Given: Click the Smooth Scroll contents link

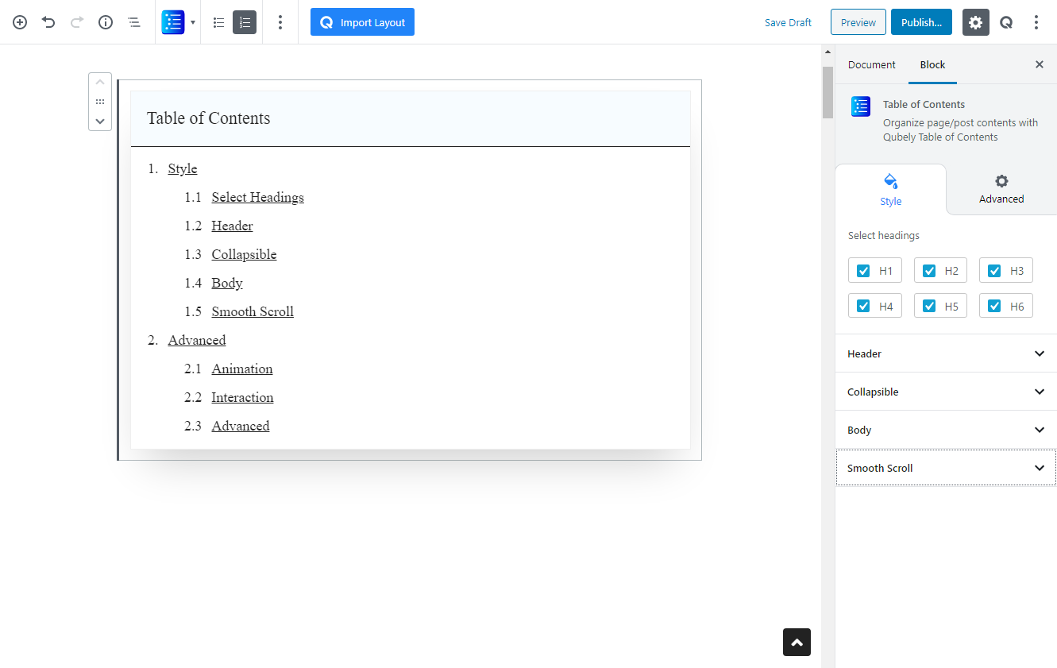Looking at the screenshot, I should click(x=253, y=311).
